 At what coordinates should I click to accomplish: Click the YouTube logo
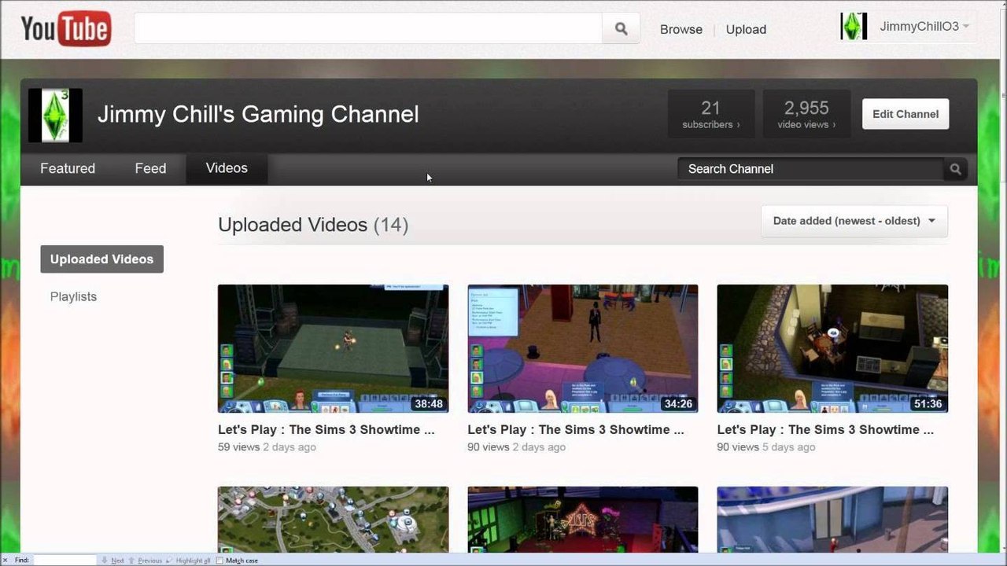click(66, 29)
